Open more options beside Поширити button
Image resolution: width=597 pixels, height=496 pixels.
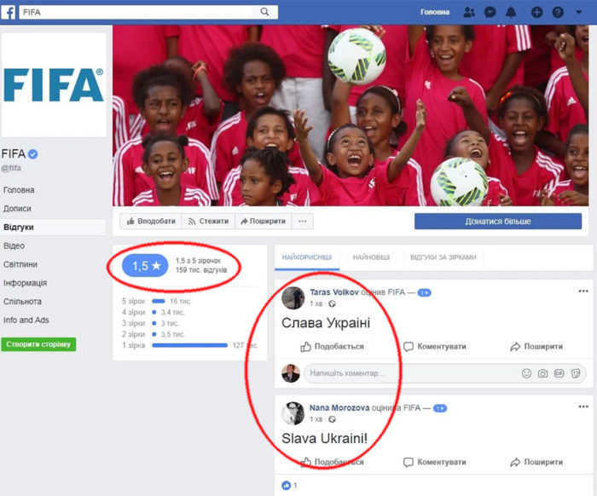point(302,221)
